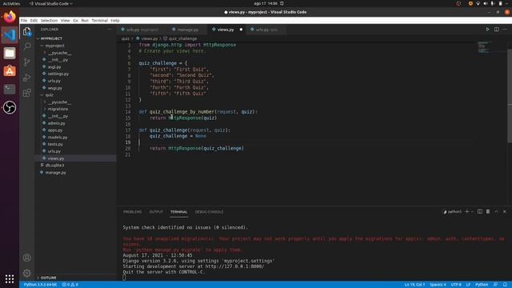Change LF end of line sequence

click(468, 285)
